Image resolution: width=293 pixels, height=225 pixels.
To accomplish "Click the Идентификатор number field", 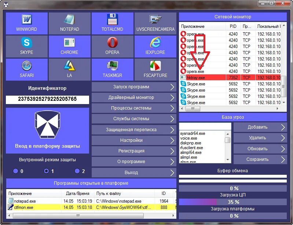I will click(47, 99).
